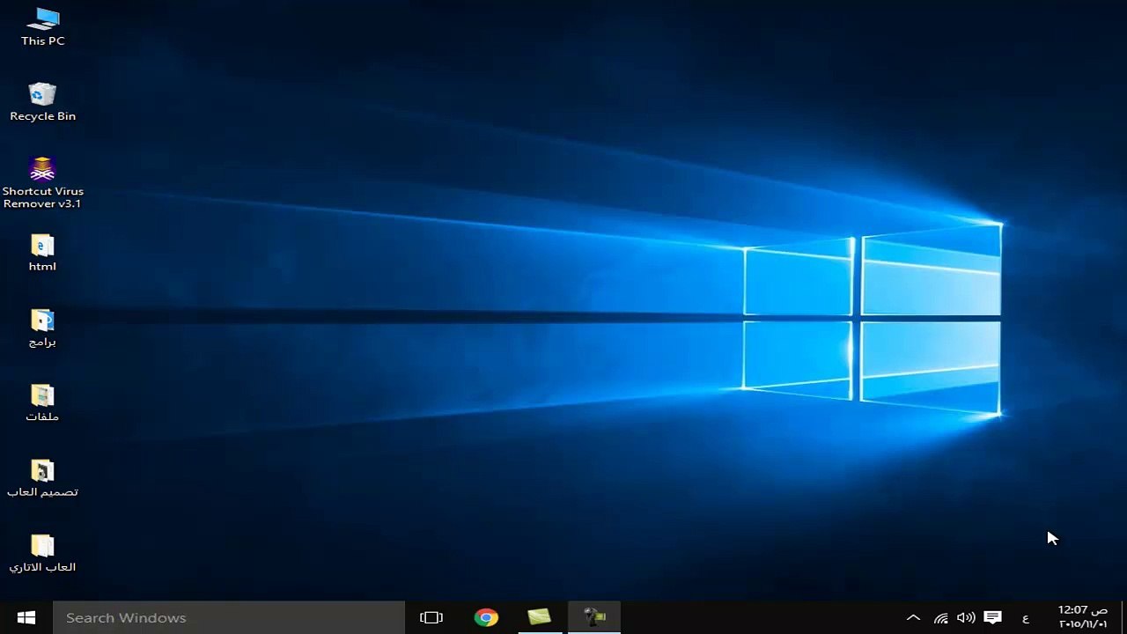Click the Show Desktop strip beside the clock
The height and width of the screenshot is (634, 1127).
point(1123,617)
